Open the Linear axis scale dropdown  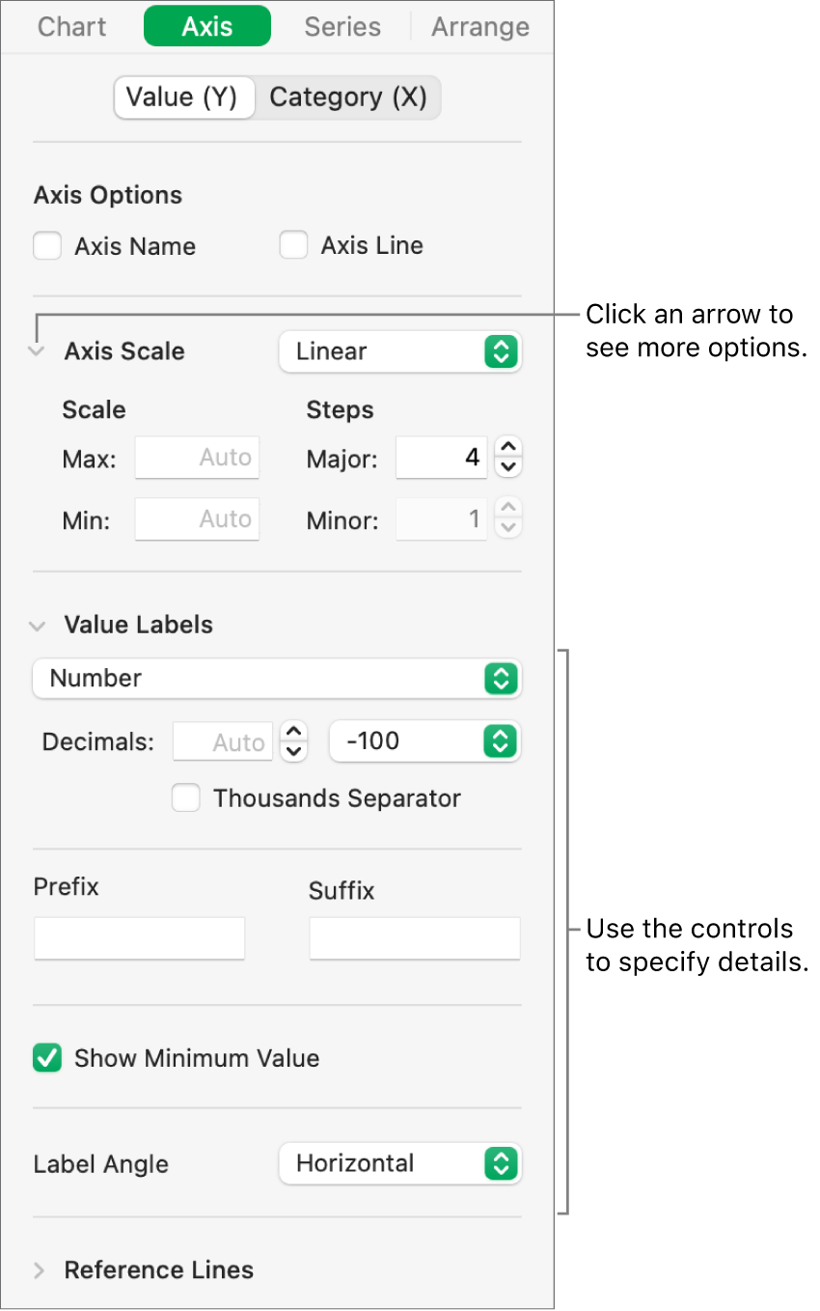399,351
